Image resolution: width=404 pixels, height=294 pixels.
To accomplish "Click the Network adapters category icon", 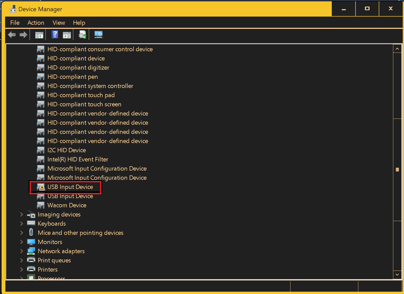I will (x=31, y=251).
